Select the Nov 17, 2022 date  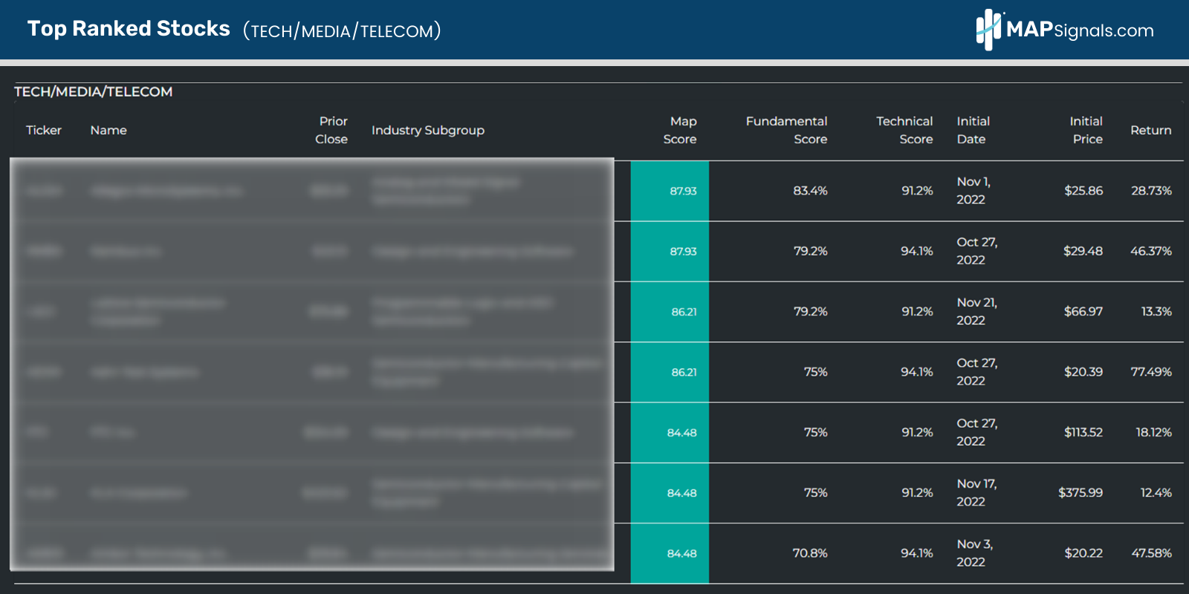click(977, 492)
